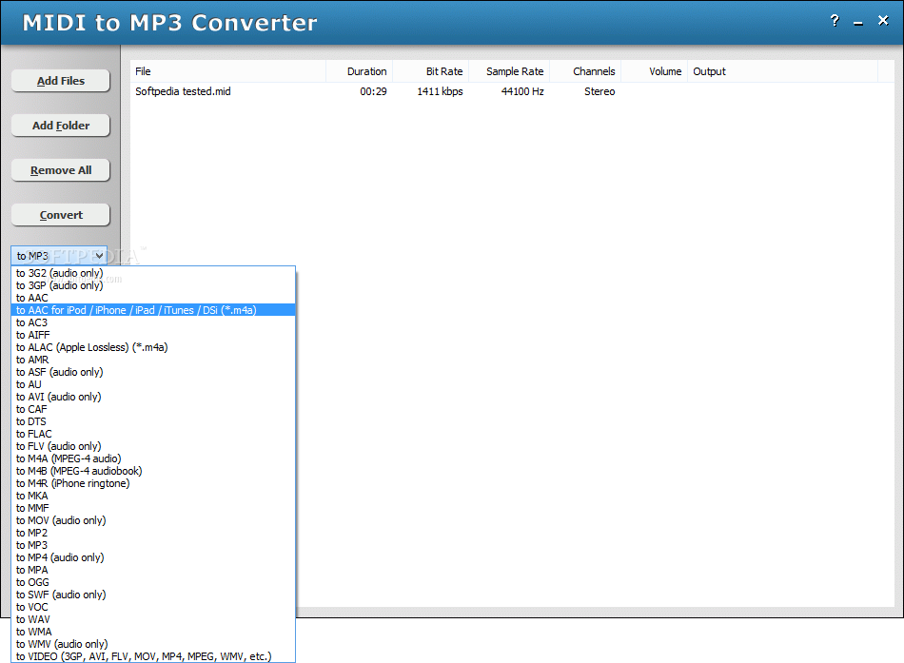Screen dimensions: 904x663
Task: Choose 'to M4R (iPhone ringtone)'
Action: point(153,484)
